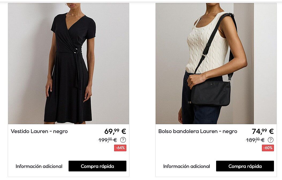282x180 pixels.
Task: Click the -64% discount badge
Action: [x=120, y=148]
